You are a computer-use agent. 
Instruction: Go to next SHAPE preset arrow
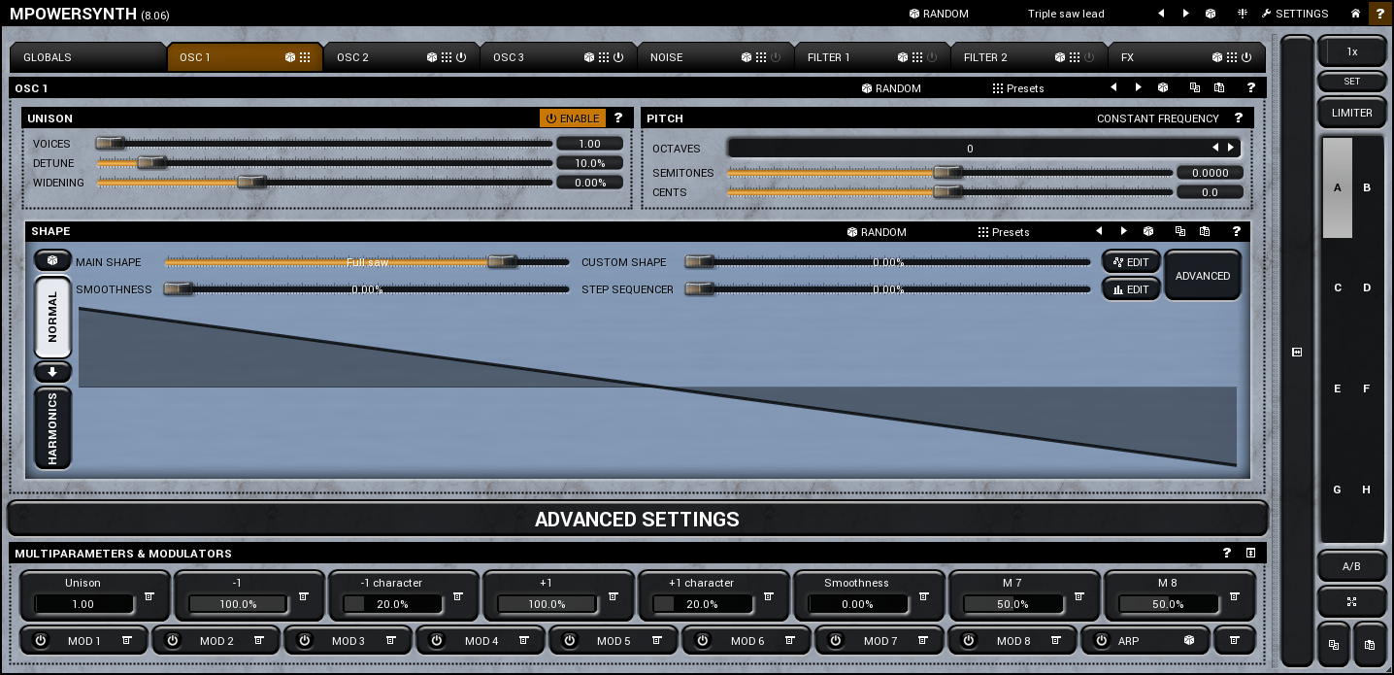pos(1124,231)
